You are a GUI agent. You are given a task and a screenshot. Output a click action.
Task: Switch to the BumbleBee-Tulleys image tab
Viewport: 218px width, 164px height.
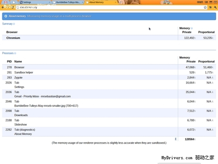click(68, 2)
